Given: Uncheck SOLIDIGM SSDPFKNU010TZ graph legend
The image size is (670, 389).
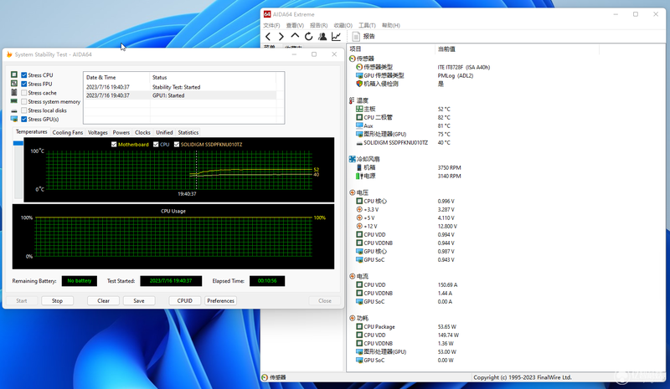Looking at the screenshot, I should pyautogui.click(x=177, y=145).
